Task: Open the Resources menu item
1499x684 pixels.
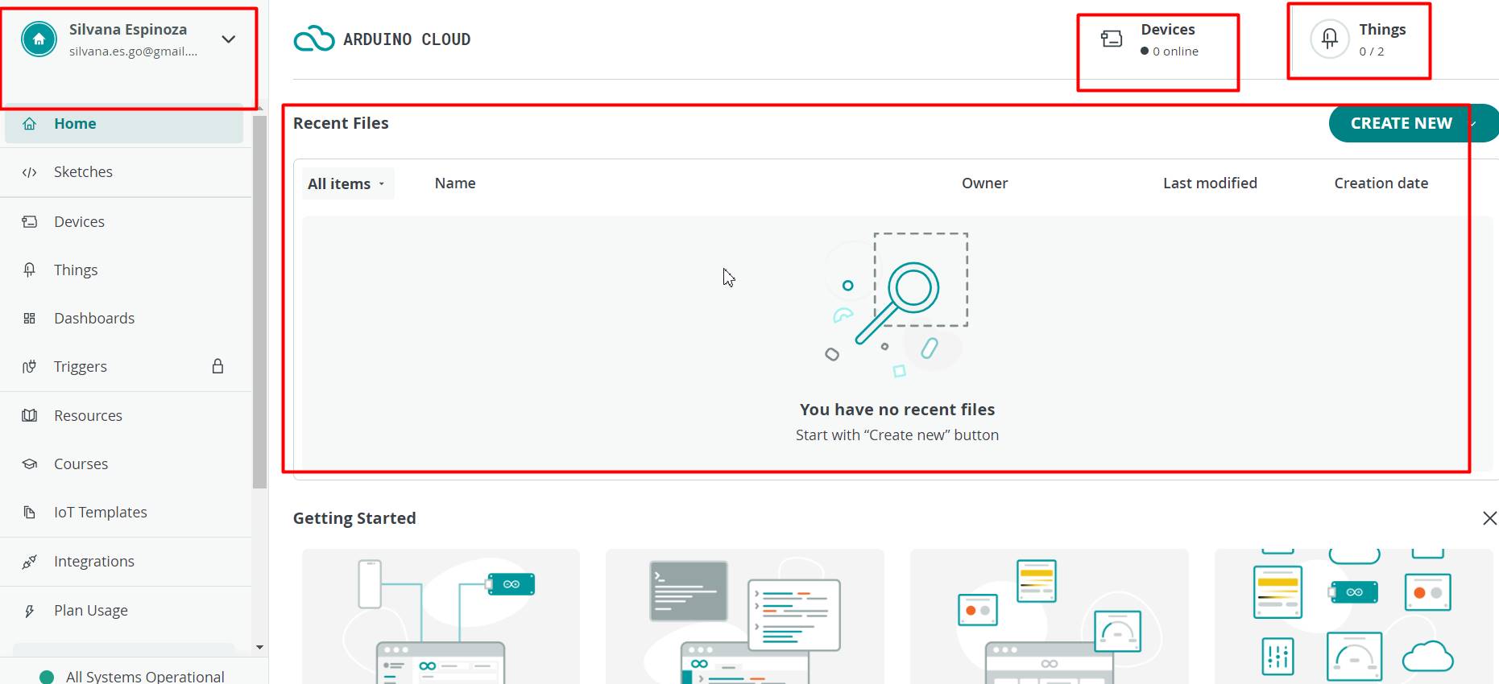Action: click(x=126, y=416)
